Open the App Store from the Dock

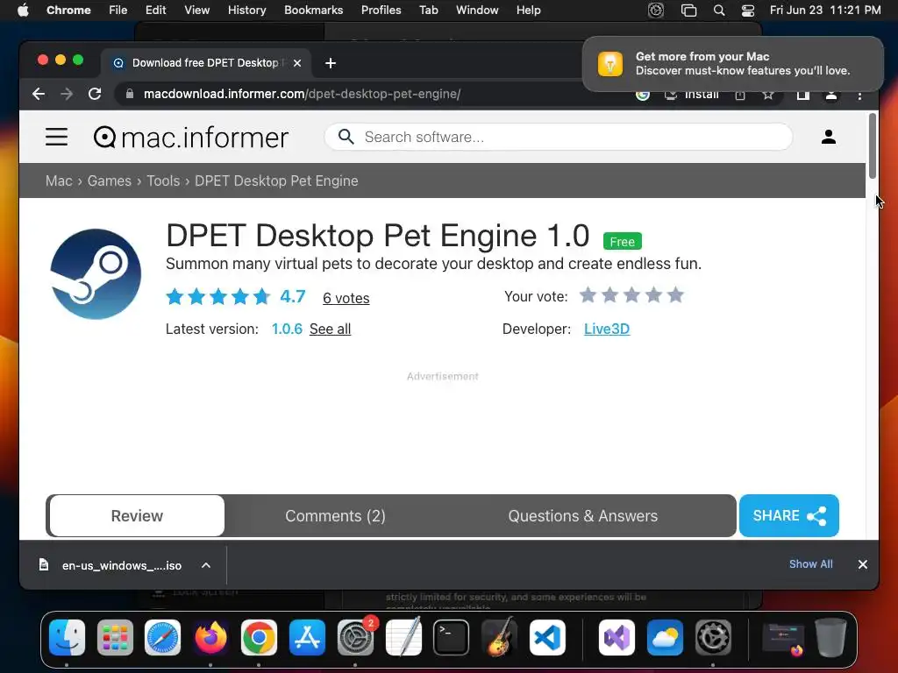(x=307, y=638)
